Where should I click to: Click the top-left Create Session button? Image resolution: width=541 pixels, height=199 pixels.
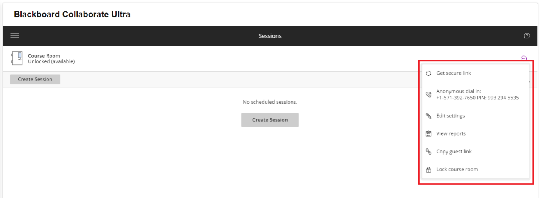[x=35, y=79]
